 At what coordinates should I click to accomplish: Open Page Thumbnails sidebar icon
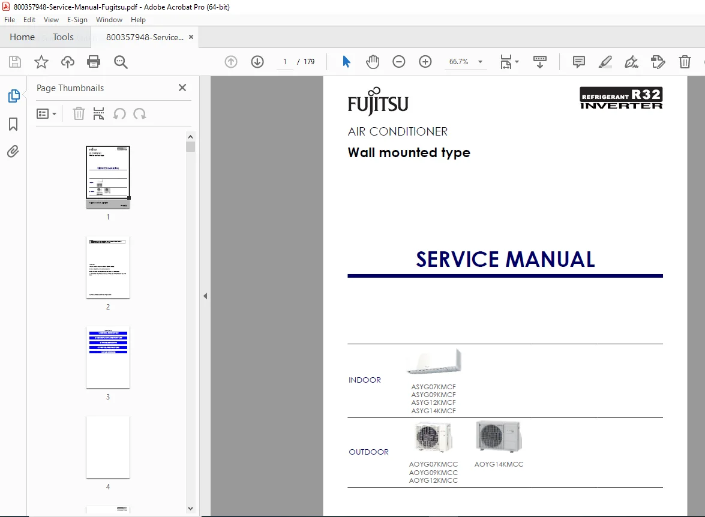[13, 96]
